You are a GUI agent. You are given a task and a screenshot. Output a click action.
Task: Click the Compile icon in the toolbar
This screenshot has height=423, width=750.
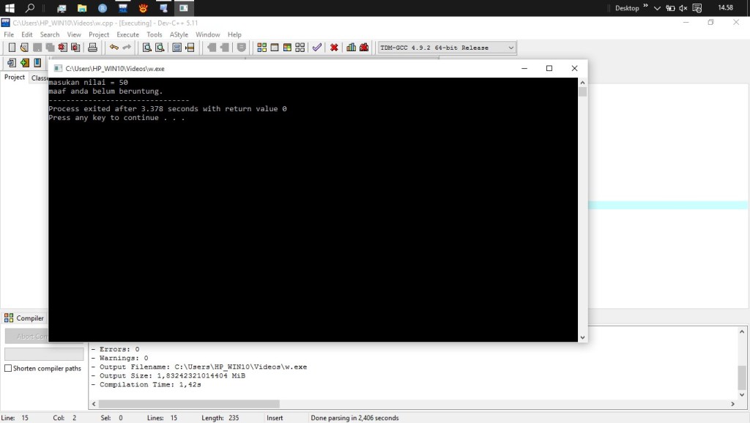click(x=261, y=48)
